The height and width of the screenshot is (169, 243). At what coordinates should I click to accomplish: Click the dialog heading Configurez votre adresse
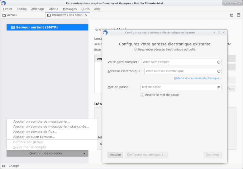tap(164, 44)
